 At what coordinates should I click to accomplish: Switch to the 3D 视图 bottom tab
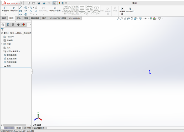(27, 128)
